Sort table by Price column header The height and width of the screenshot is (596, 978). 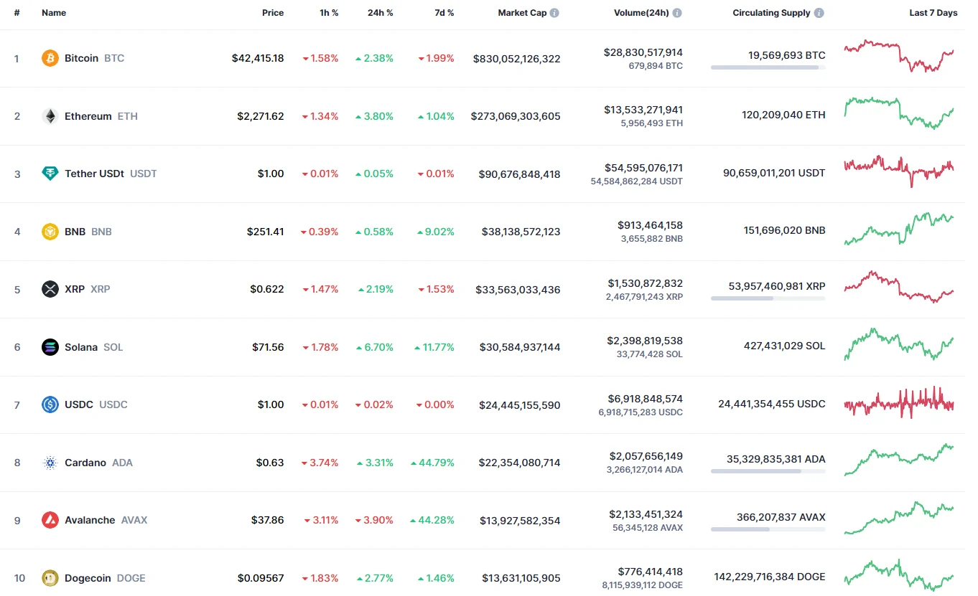(x=273, y=13)
